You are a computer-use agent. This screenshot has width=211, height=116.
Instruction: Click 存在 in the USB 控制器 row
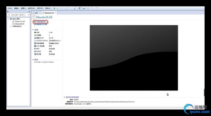[x=50, y=46]
